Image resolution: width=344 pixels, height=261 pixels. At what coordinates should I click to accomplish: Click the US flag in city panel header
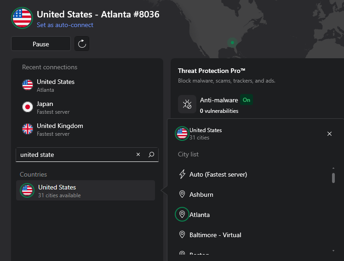[182, 133]
